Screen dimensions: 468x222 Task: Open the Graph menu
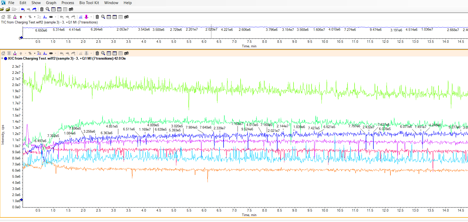pyautogui.click(x=51, y=3)
